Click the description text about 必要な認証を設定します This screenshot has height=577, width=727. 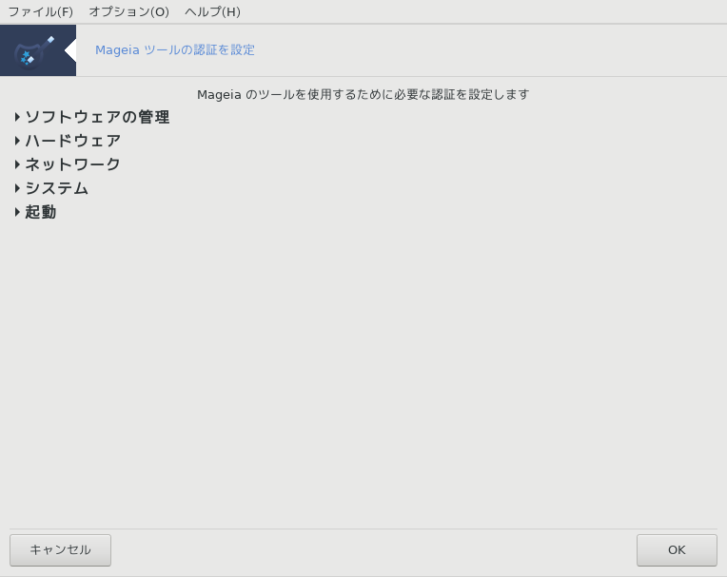click(x=363, y=94)
